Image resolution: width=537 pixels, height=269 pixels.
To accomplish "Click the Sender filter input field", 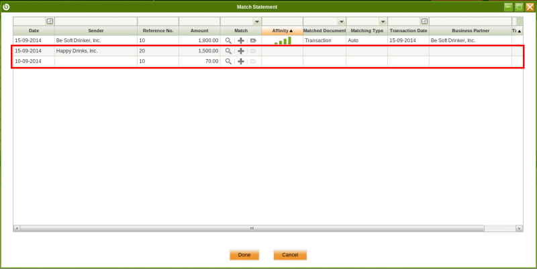I will (x=96, y=21).
